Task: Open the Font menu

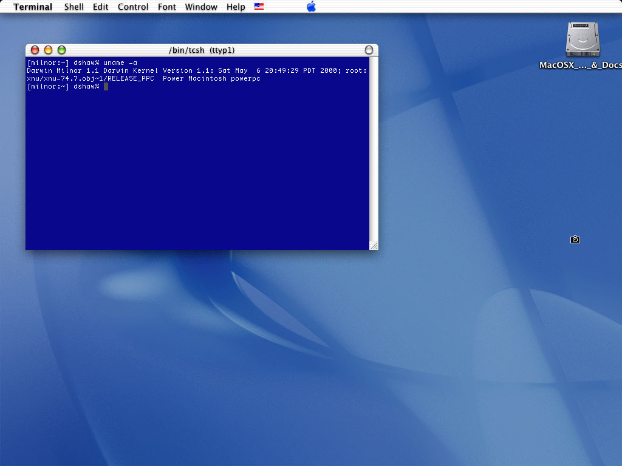Action: point(166,7)
